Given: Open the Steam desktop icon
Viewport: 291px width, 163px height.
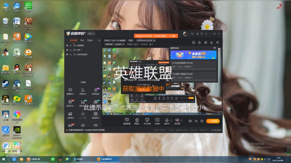Looking at the screenshot, I should pos(5,85).
